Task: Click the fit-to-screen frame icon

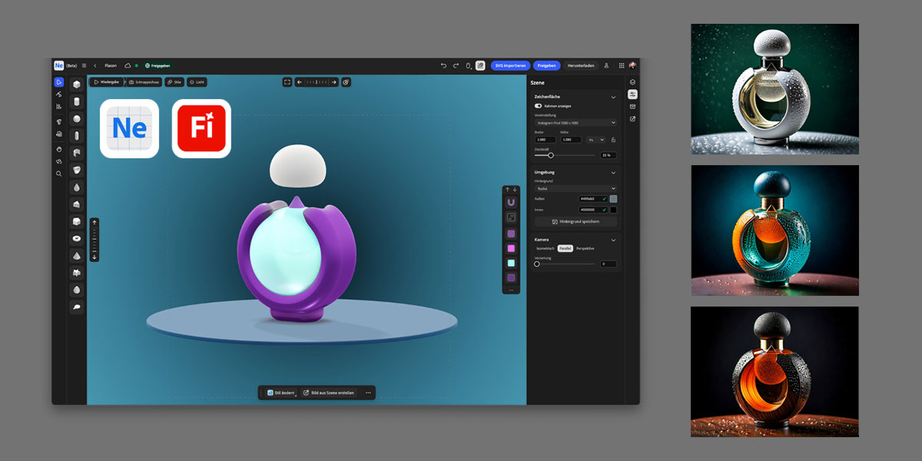Action: (287, 82)
